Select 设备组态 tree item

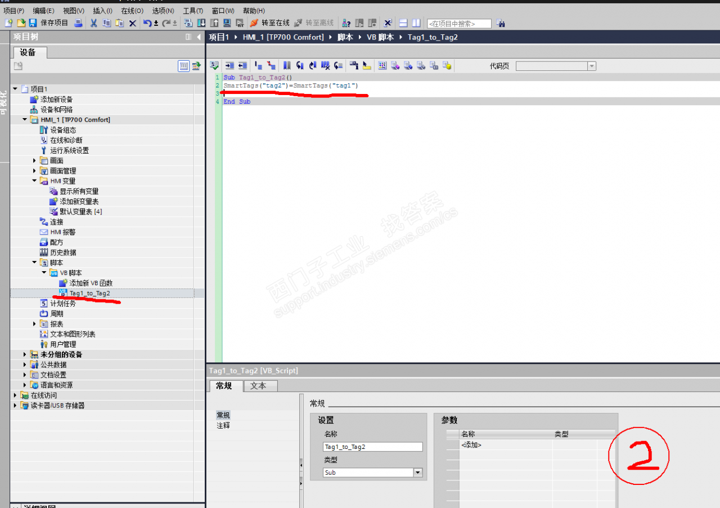(x=63, y=130)
